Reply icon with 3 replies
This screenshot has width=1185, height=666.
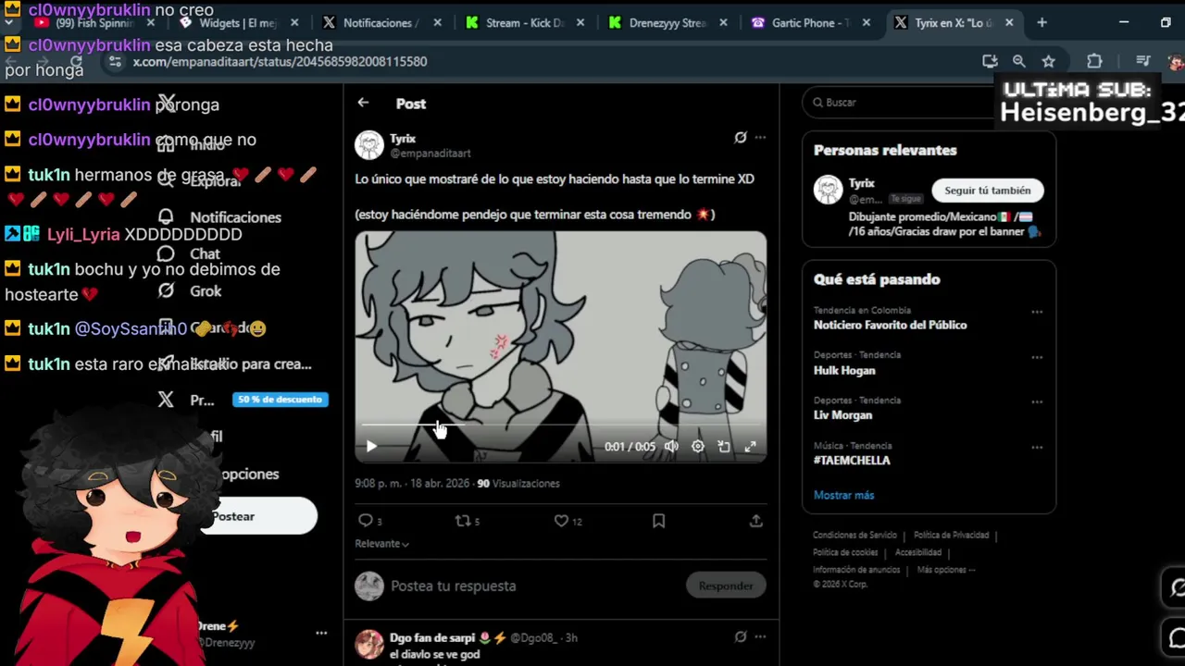pos(366,521)
